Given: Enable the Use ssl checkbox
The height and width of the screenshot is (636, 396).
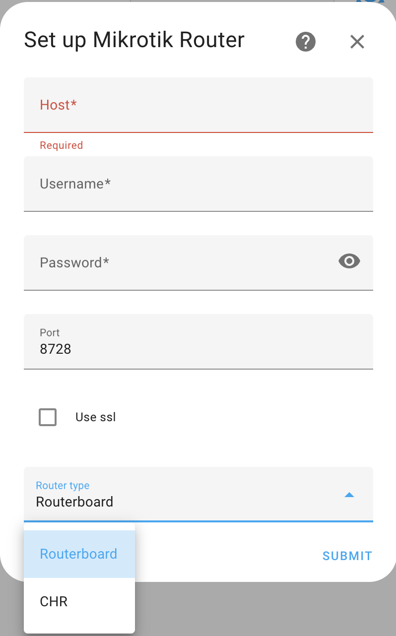Looking at the screenshot, I should 48,417.
